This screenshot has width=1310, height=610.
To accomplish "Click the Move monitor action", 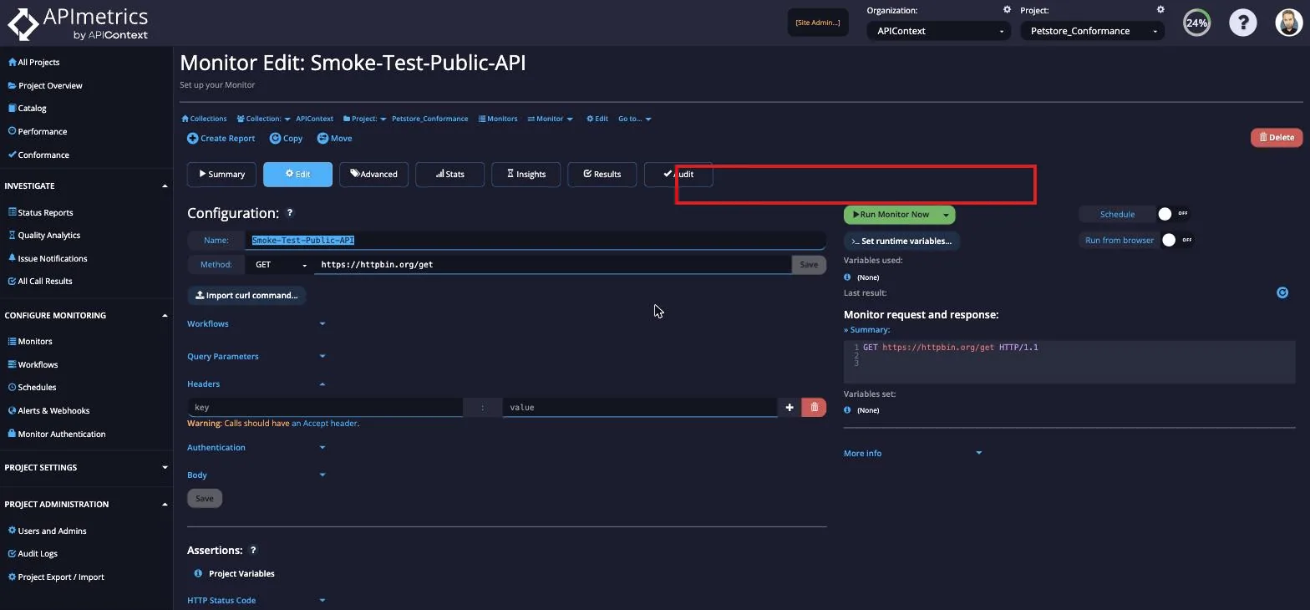I will (334, 138).
